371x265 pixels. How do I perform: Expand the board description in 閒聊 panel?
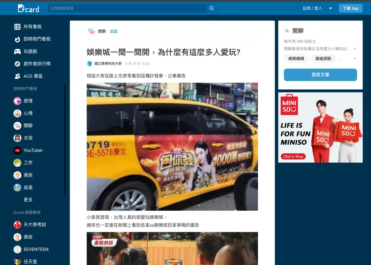(355, 49)
